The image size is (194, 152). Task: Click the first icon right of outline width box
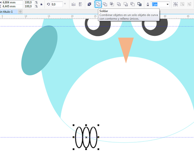pyautogui.click(x=175, y=4)
